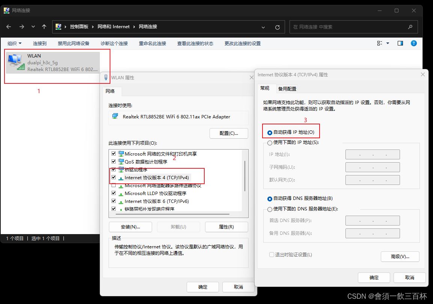Open the 组织 dropdown menu

[14, 43]
